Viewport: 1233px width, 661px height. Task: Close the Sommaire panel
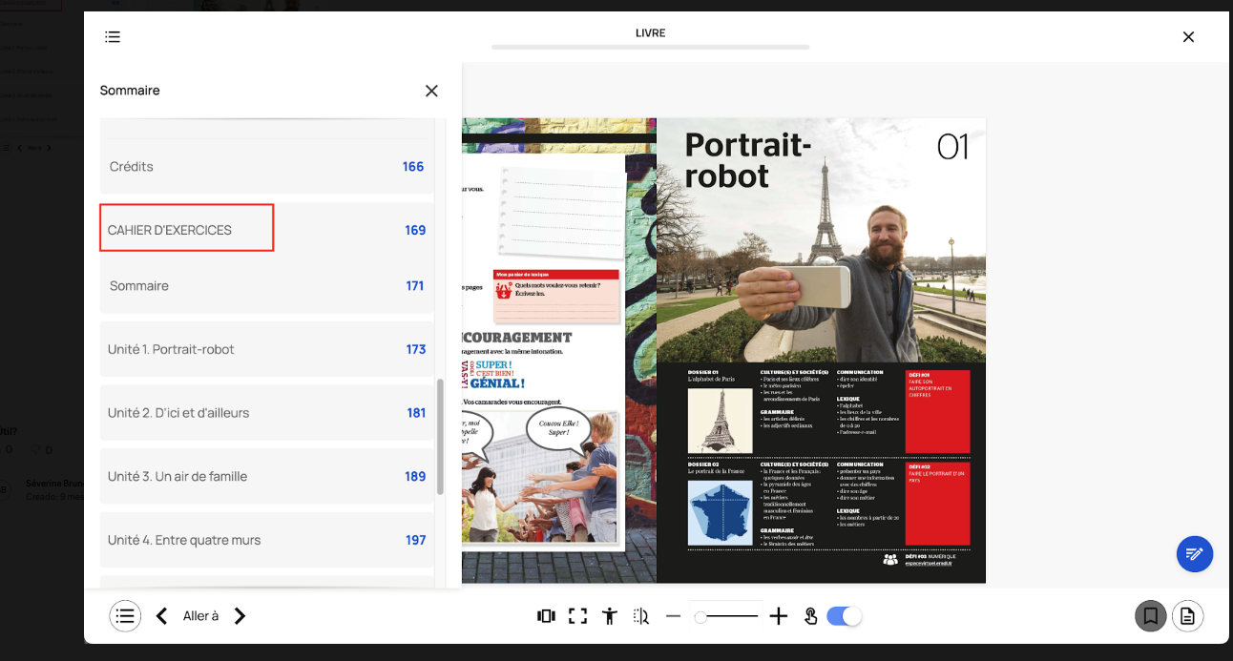pos(431,91)
